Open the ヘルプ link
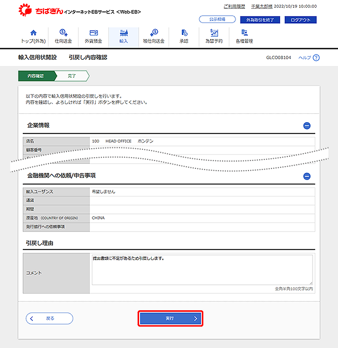Viewport: 338px width, 348px height. [x=304, y=57]
